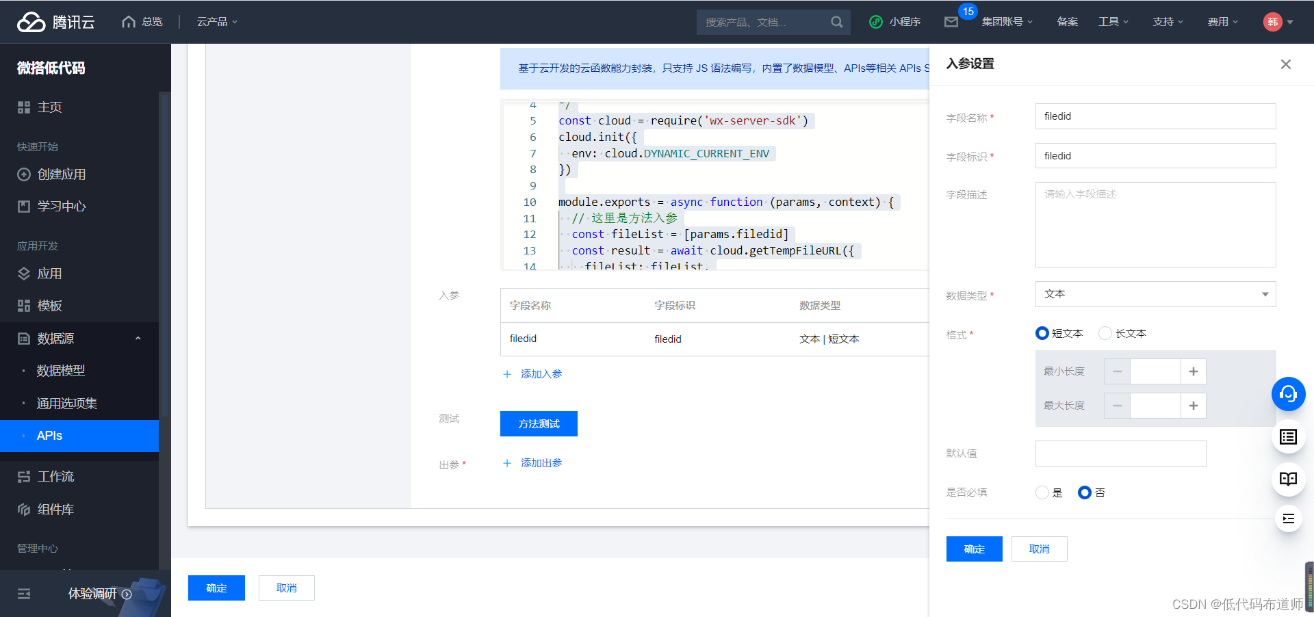Click the search magnifier icon

coord(836,22)
